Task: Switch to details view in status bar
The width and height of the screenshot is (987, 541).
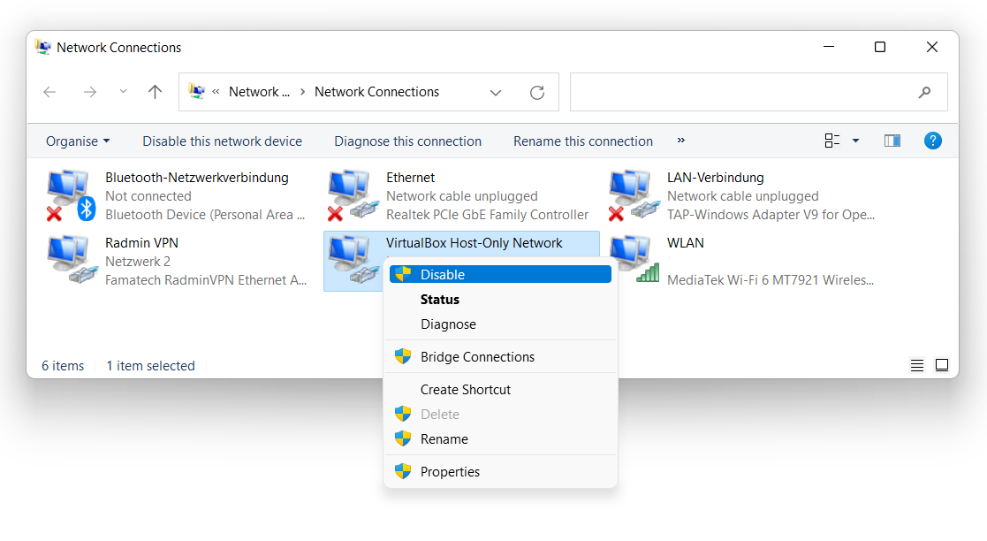Action: 917,365
